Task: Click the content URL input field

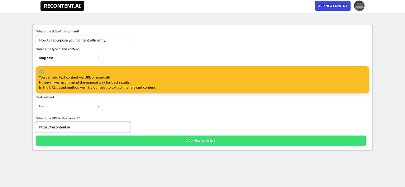Action: click(83, 127)
